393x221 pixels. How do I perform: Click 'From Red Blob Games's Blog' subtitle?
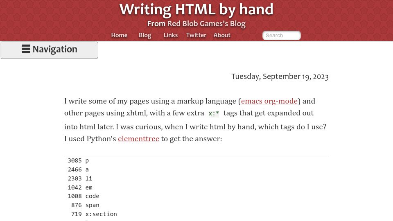pos(196,24)
